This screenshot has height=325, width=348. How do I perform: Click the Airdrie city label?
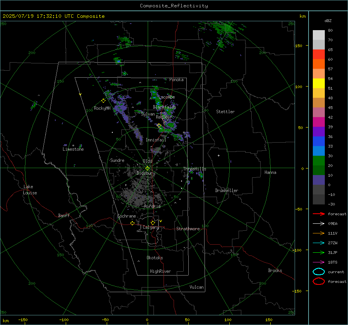coord(152,206)
